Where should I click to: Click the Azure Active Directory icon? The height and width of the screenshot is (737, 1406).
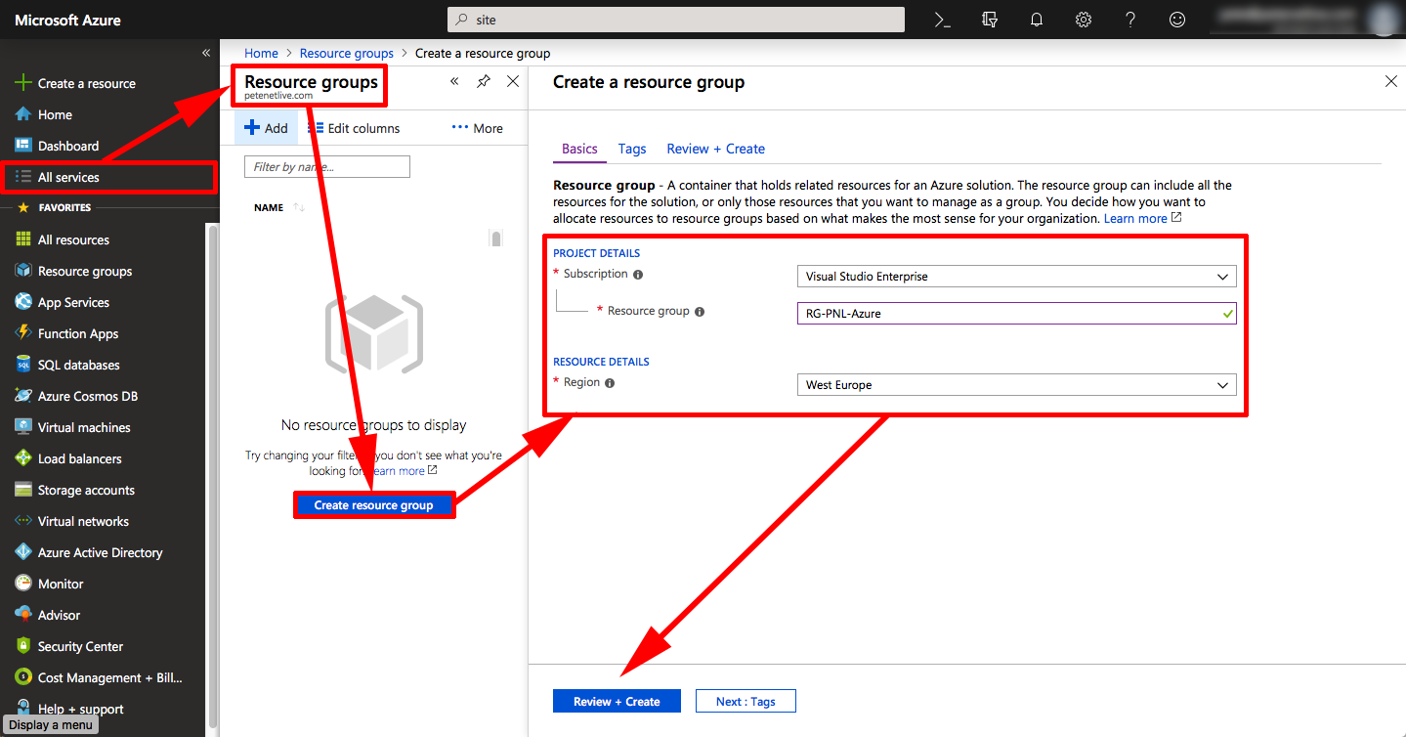[x=23, y=552]
